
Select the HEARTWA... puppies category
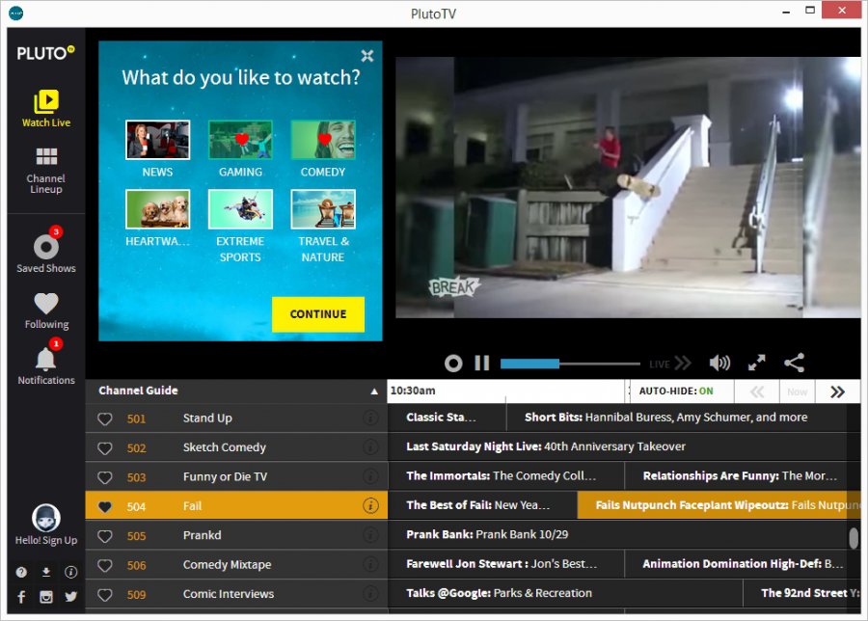(158, 209)
